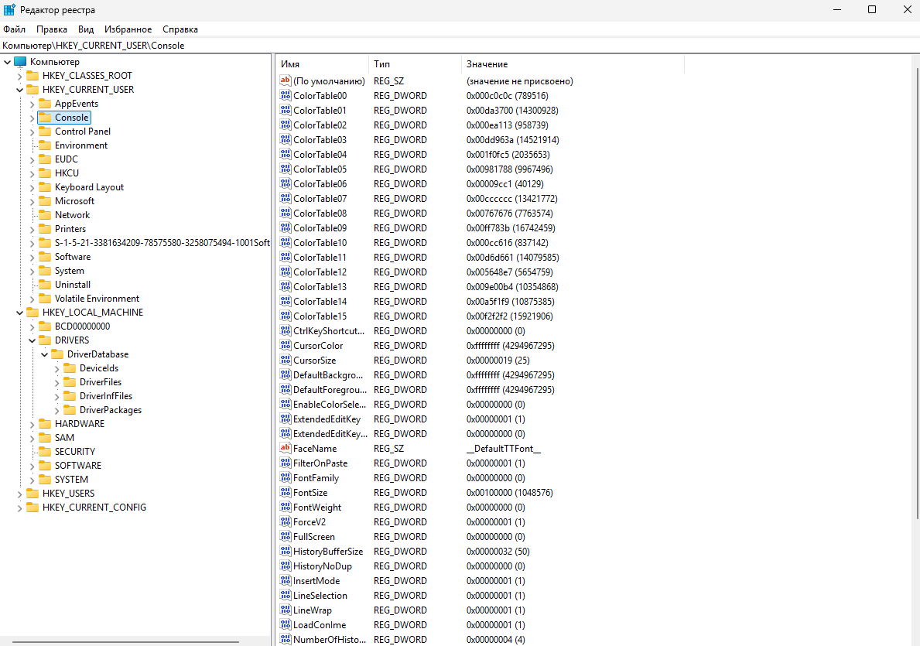Expand the Control Panel key
This screenshot has width=920, height=646.
click(32, 132)
